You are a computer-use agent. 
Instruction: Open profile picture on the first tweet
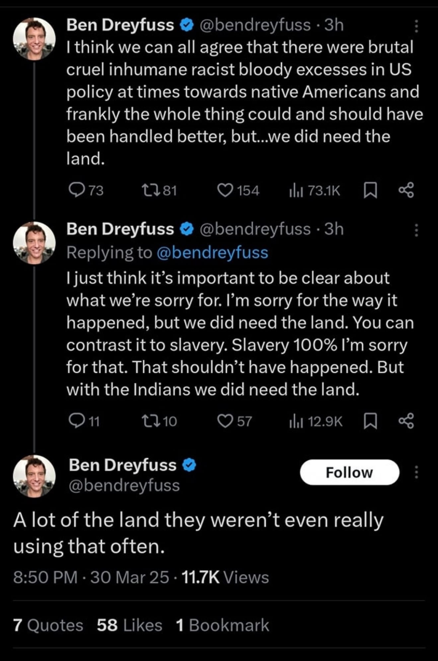tap(34, 38)
